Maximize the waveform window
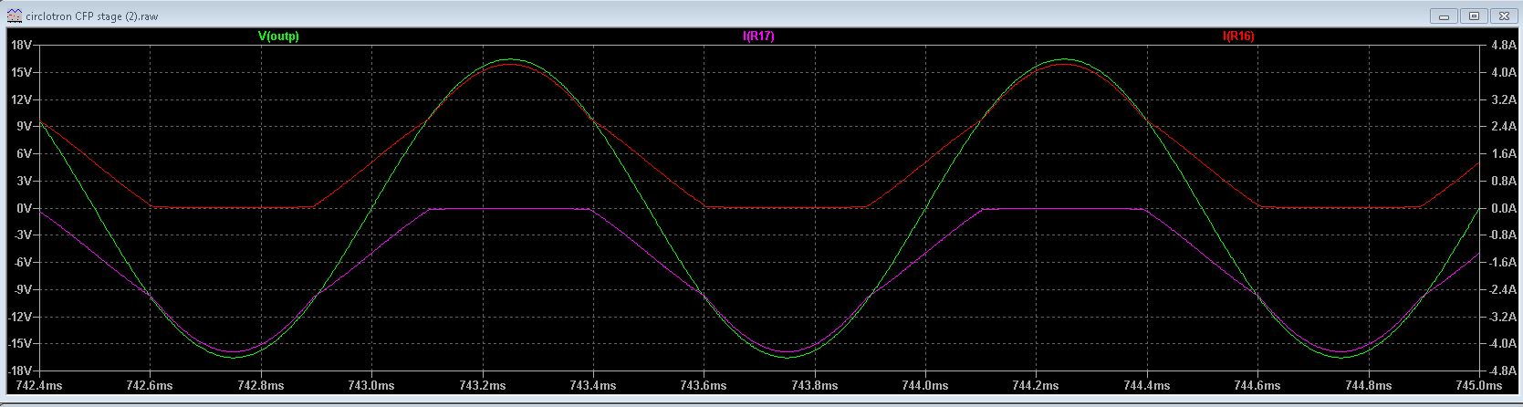The height and width of the screenshot is (407, 1523). coord(1474,16)
